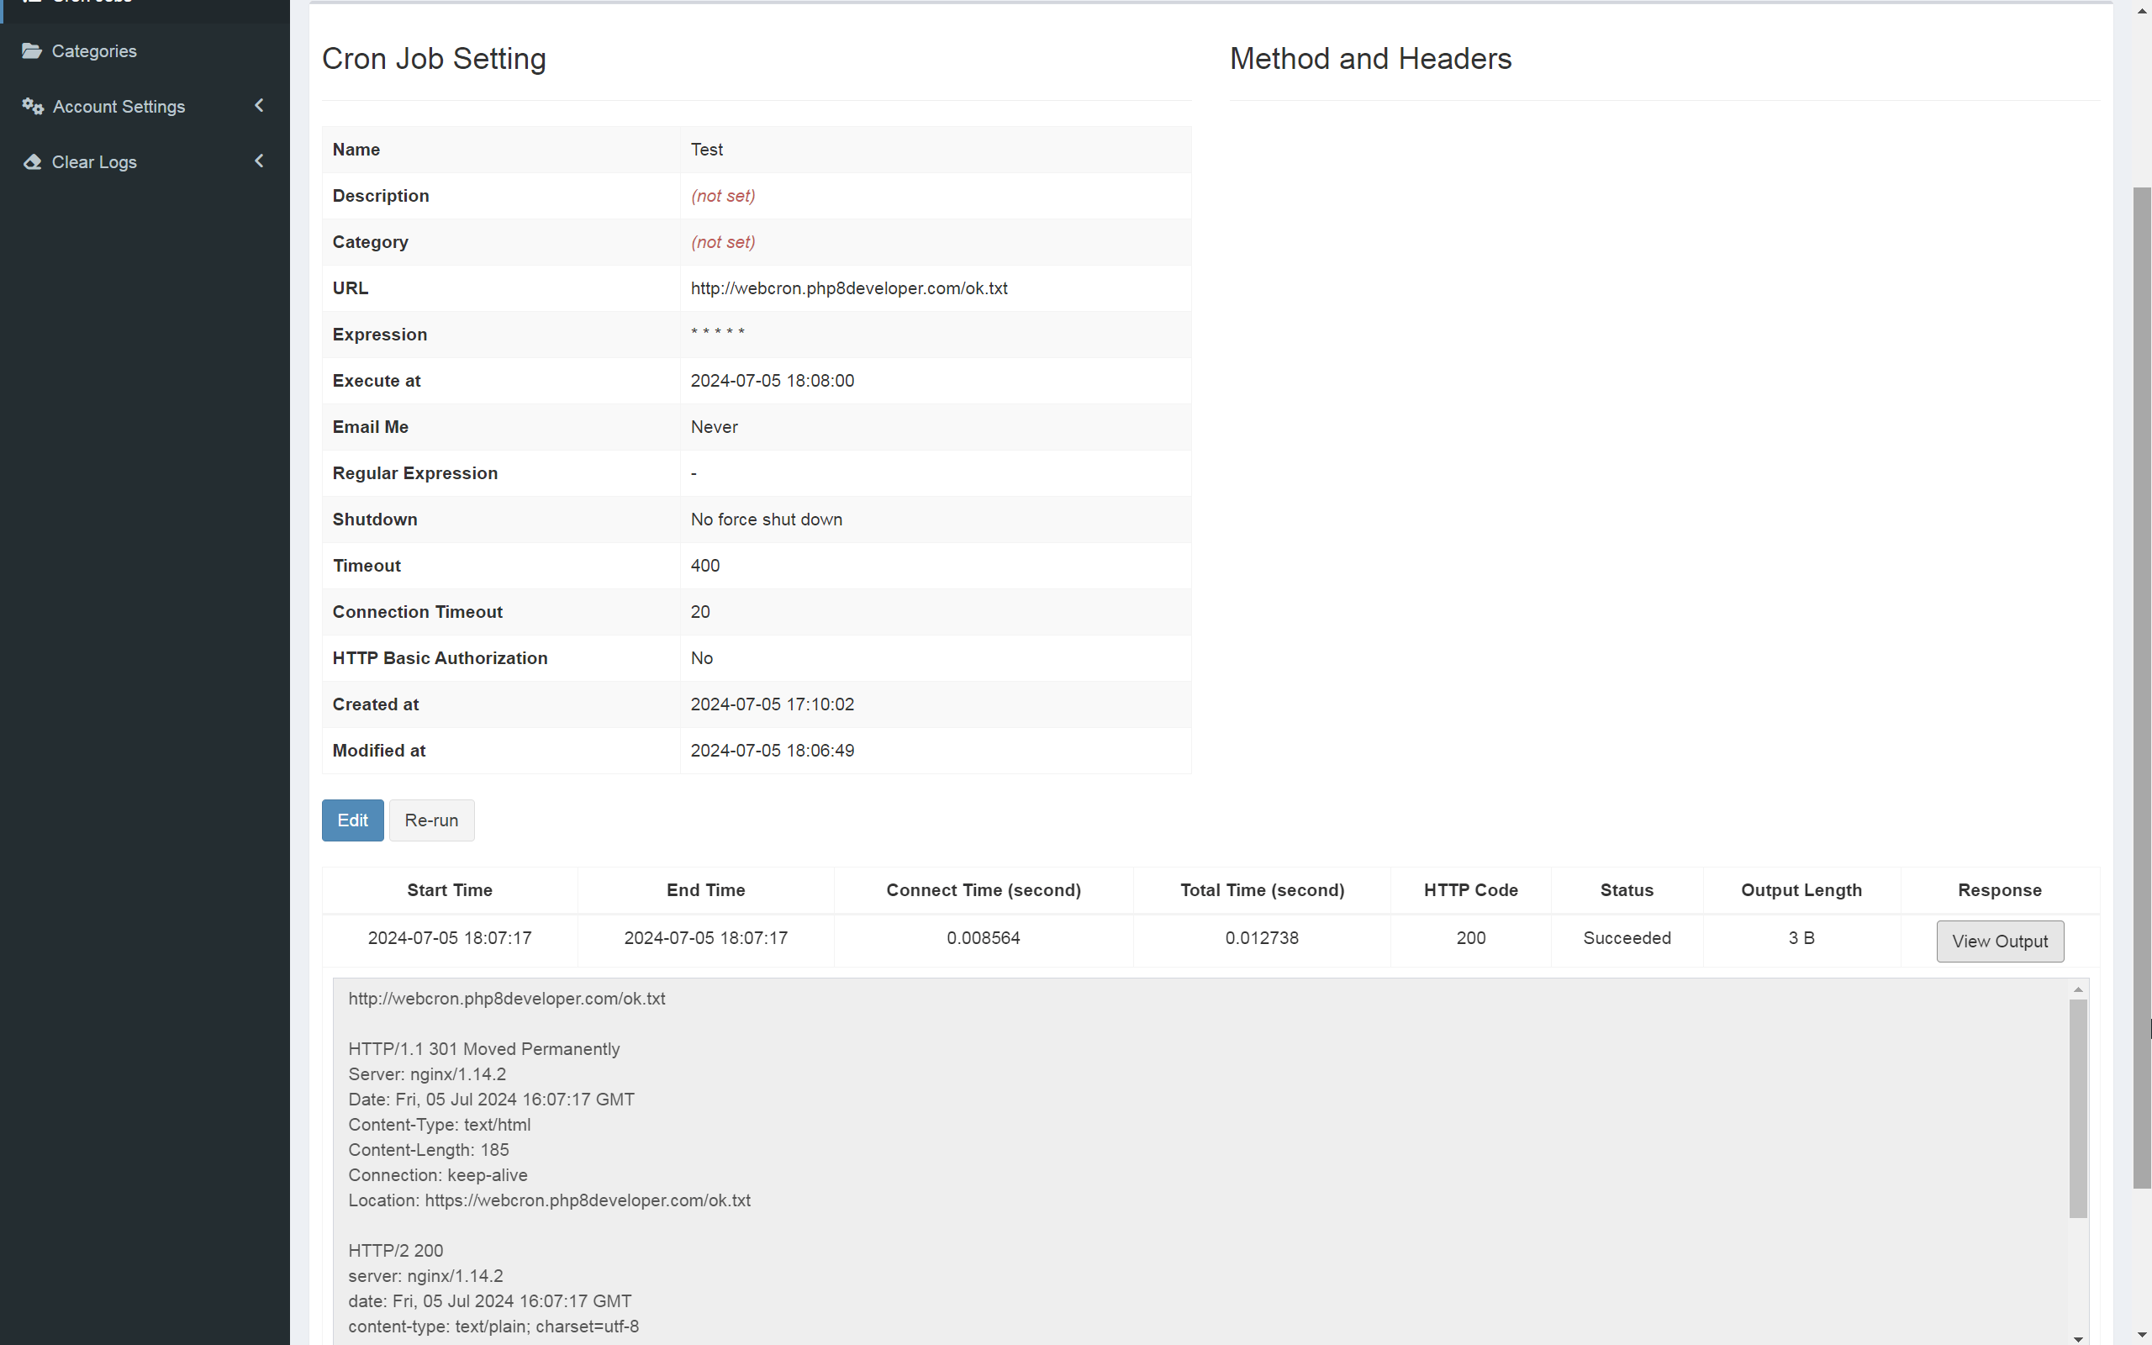Expand the Account Settings chevron
Screen dimensions: 2152x1345
259,105
